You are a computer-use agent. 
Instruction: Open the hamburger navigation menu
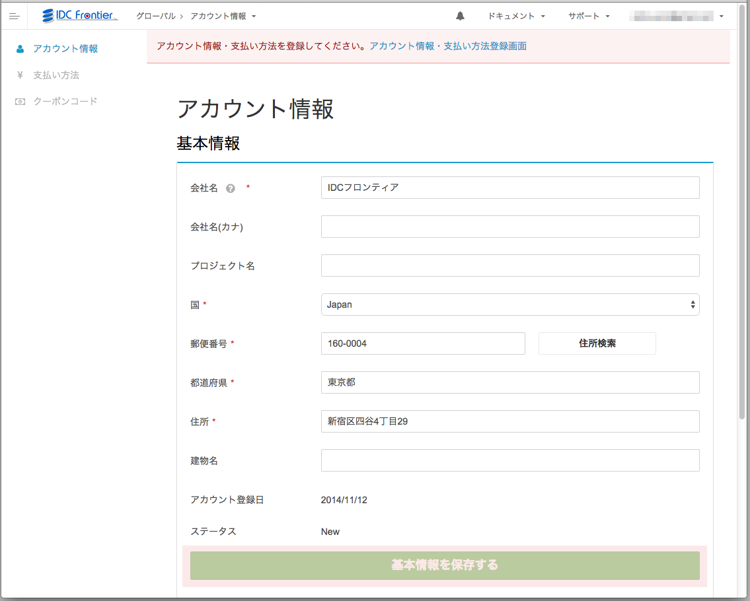tap(15, 16)
